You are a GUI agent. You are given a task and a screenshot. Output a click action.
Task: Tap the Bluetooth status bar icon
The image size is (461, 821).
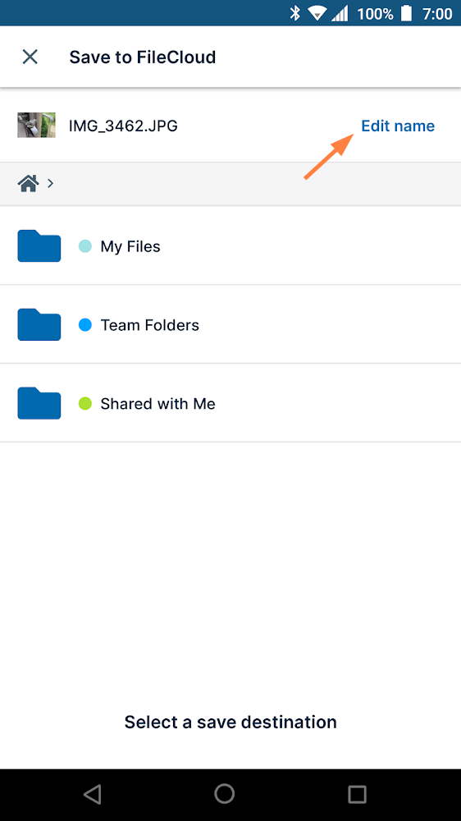[x=295, y=13]
